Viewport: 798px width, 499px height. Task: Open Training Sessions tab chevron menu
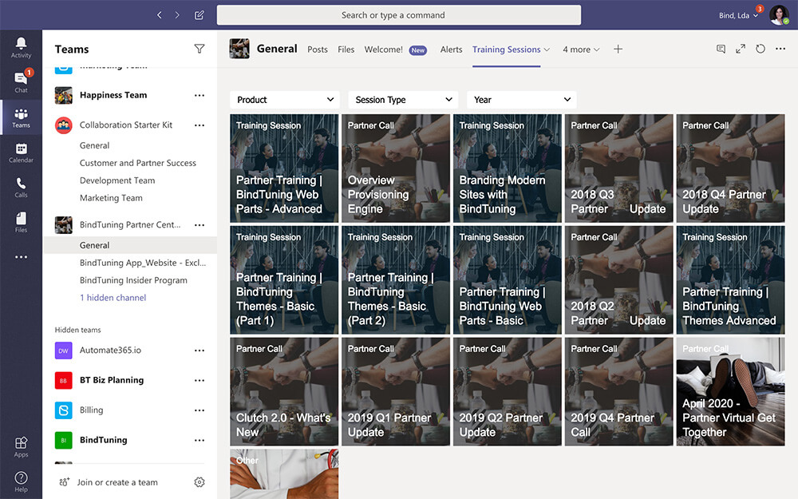pos(547,50)
